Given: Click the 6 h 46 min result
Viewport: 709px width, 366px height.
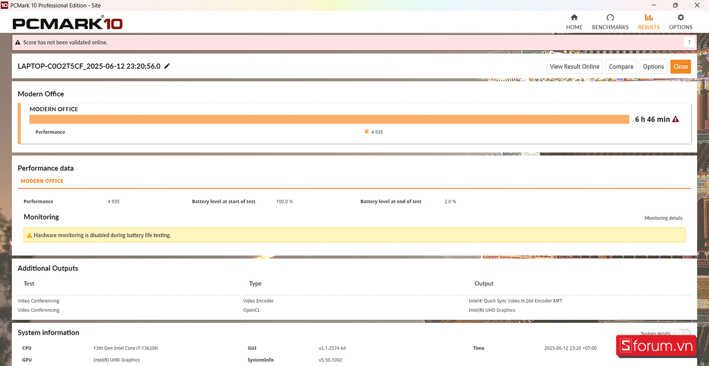Looking at the screenshot, I should 652,119.
